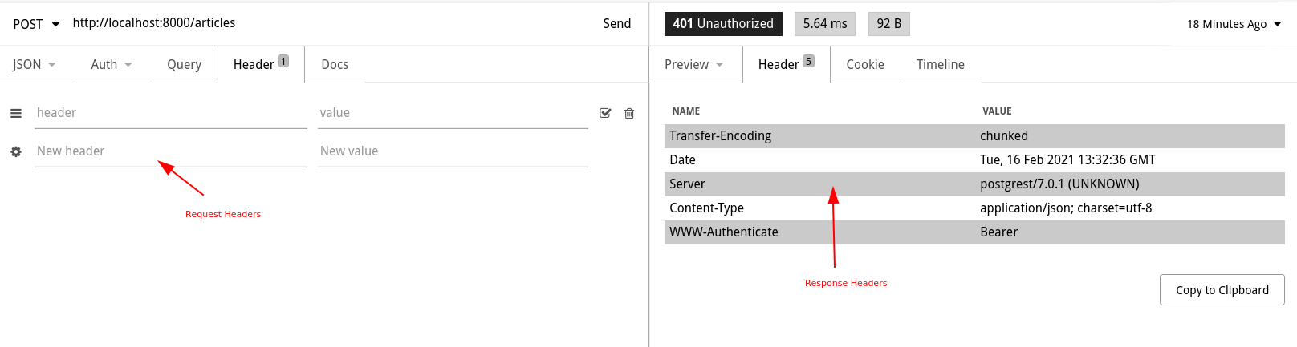Click the New value input field
Viewport: 1297px width, 347px height.
coord(453,151)
